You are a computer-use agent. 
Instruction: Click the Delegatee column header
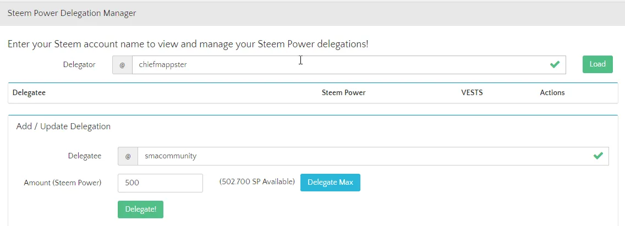(x=29, y=92)
